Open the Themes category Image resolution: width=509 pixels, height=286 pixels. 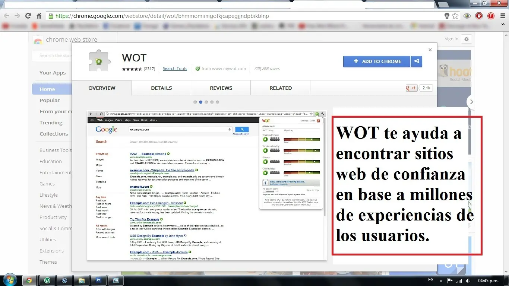(x=48, y=262)
